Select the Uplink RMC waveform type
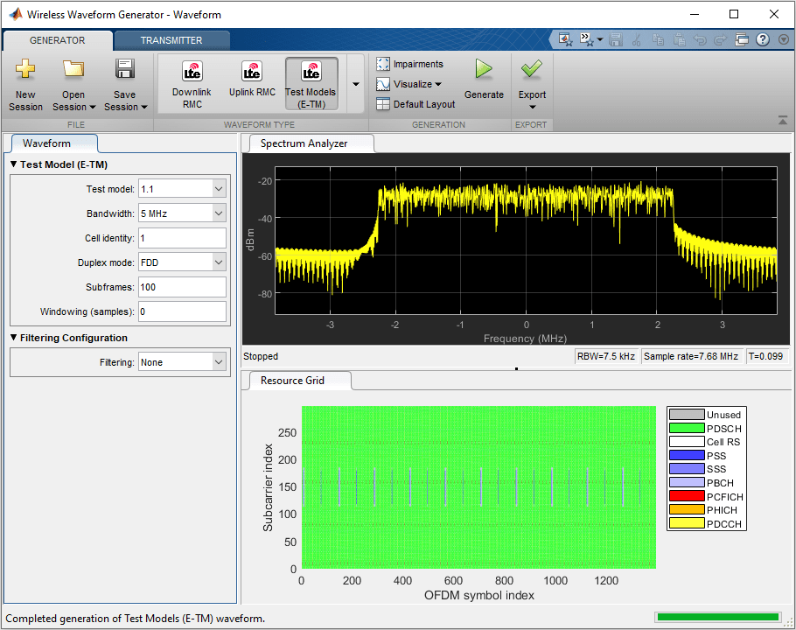 [x=252, y=79]
